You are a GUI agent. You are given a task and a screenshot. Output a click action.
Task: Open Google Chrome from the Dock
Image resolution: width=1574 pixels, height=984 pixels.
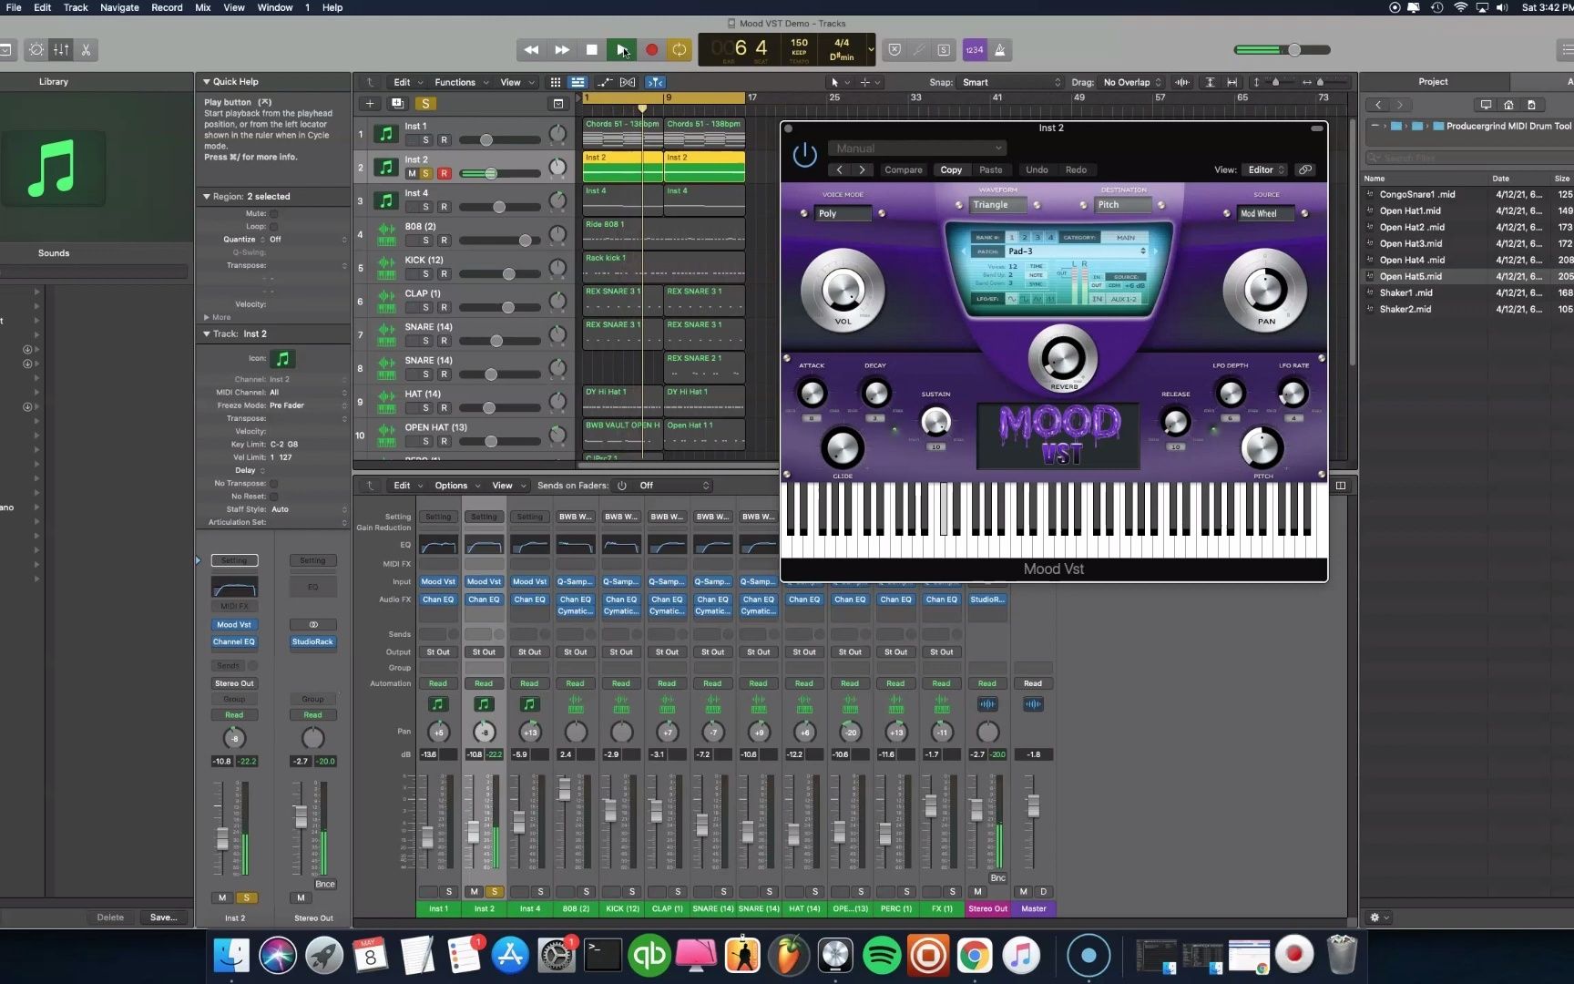(x=974, y=955)
